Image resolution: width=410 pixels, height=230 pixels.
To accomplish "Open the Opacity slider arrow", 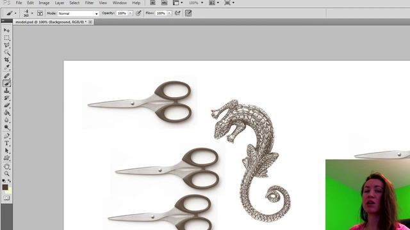I will (x=130, y=13).
